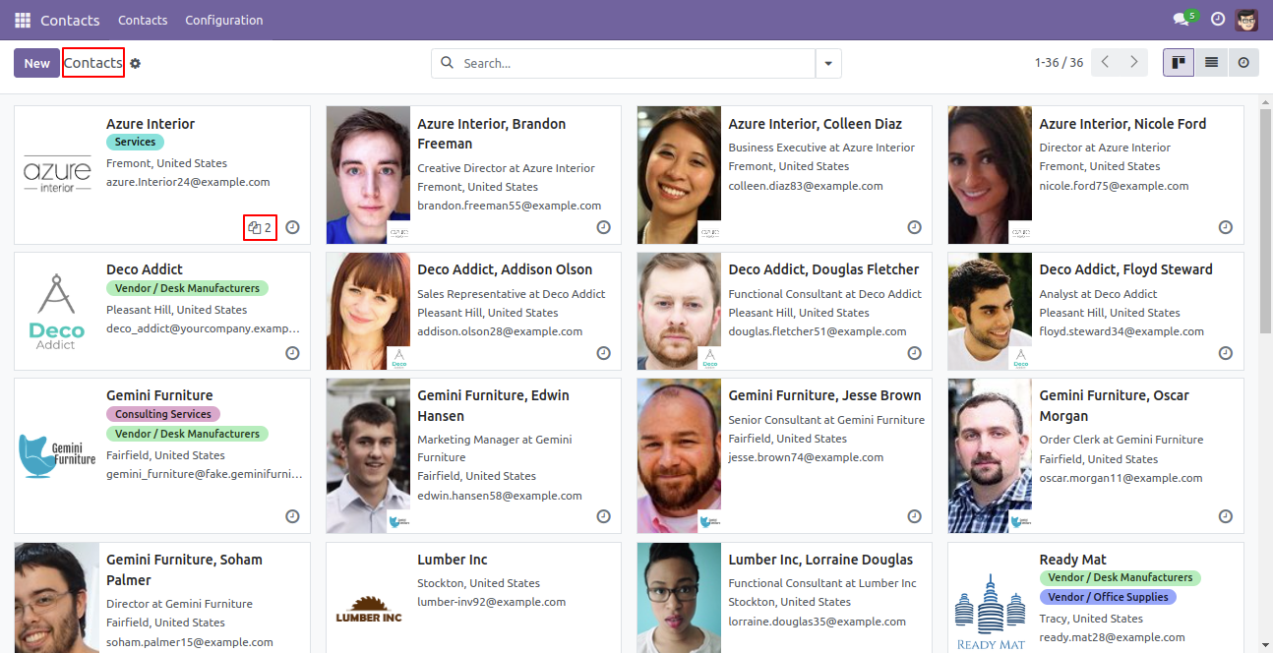Click Brandon Freeman's photo

368,175
